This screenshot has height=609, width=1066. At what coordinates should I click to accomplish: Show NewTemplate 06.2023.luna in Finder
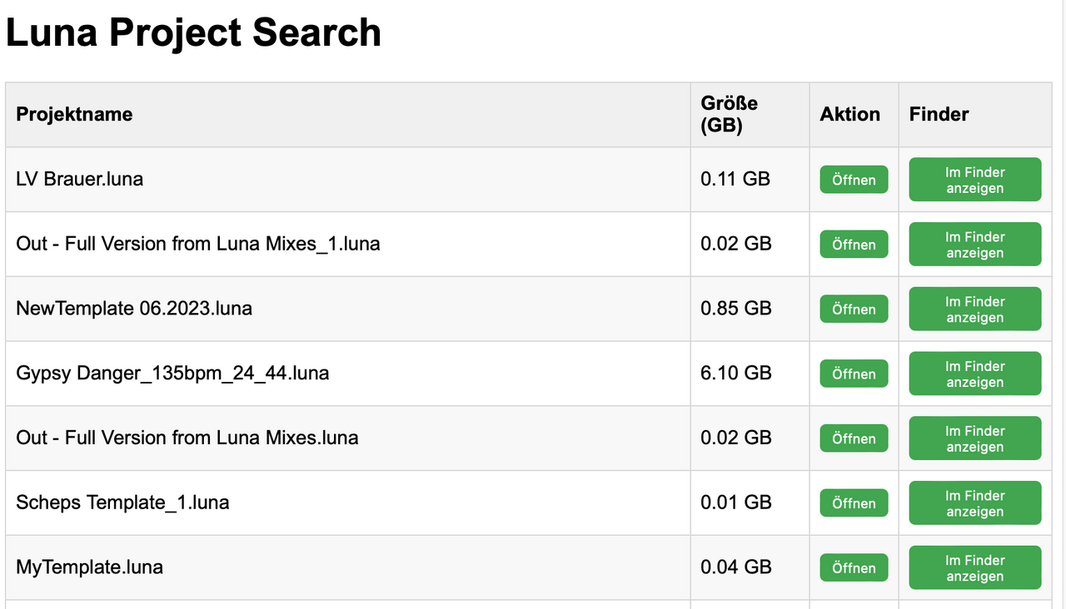pos(975,309)
